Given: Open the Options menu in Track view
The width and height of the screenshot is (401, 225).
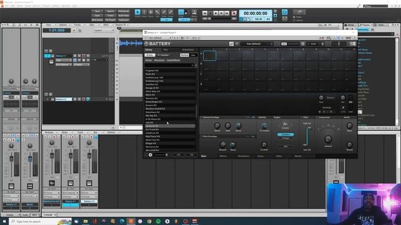Looking at the screenshot, I should (63, 25).
